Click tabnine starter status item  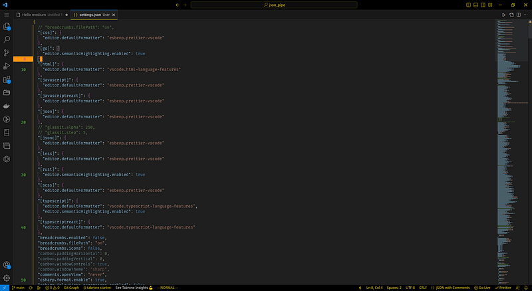point(97,288)
